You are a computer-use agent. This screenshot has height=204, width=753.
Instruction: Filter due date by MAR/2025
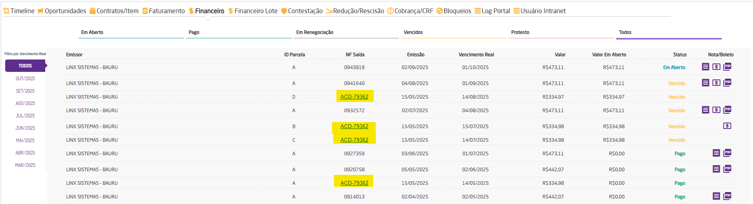(x=25, y=165)
